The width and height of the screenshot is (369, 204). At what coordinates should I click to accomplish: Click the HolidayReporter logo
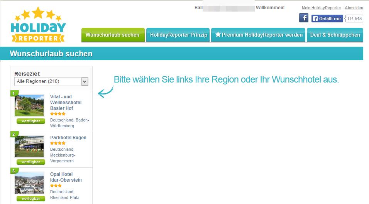point(38,25)
